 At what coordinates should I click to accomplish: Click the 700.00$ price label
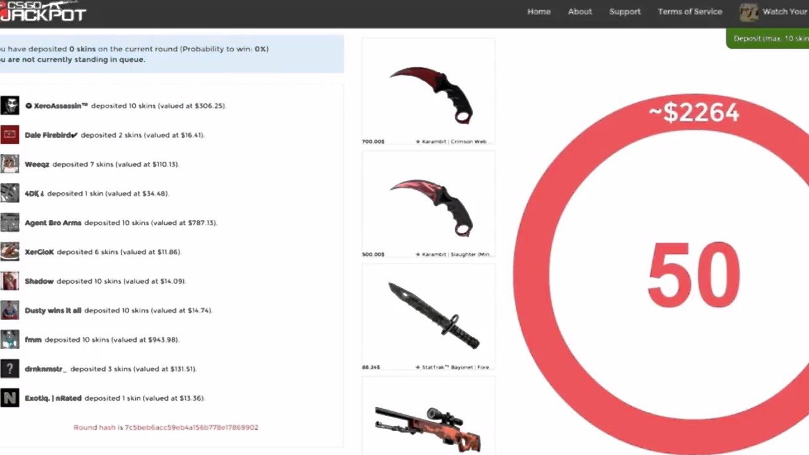click(373, 142)
